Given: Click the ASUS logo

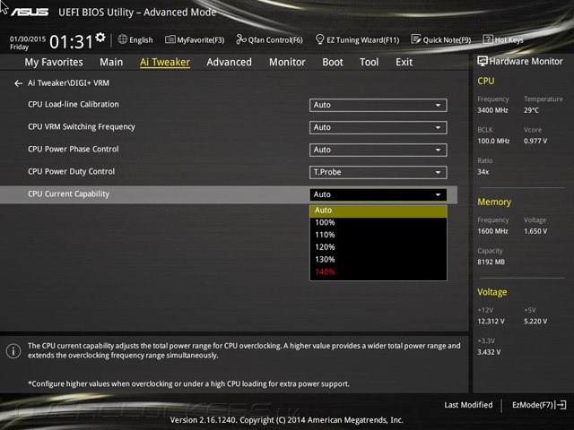Looking at the screenshot, I should tap(30, 13).
